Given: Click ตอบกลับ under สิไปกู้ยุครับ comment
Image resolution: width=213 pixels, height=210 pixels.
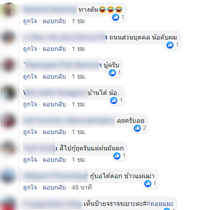Looking at the screenshot, I should coord(54,160).
